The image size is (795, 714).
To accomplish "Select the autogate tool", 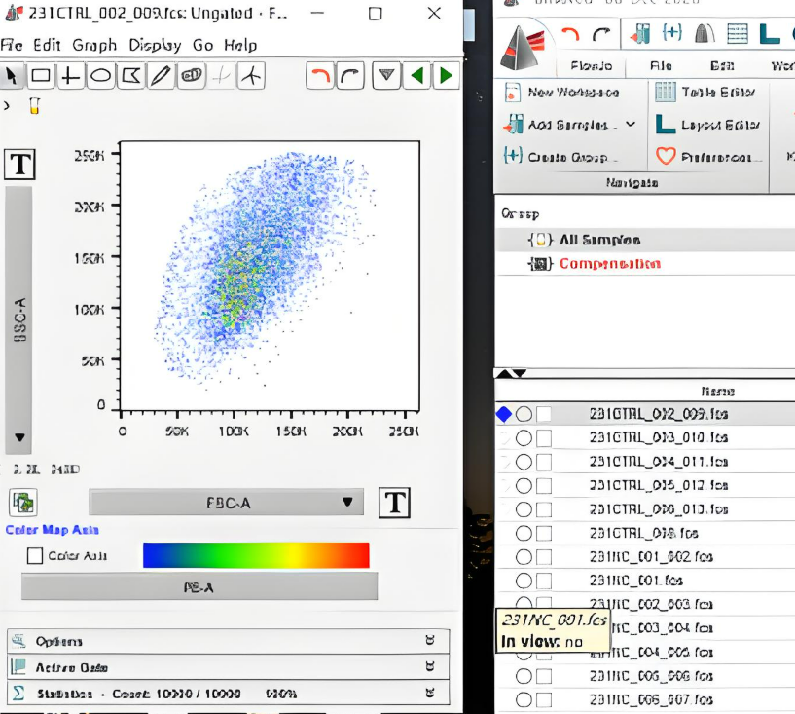I will [x=191, y=76].
